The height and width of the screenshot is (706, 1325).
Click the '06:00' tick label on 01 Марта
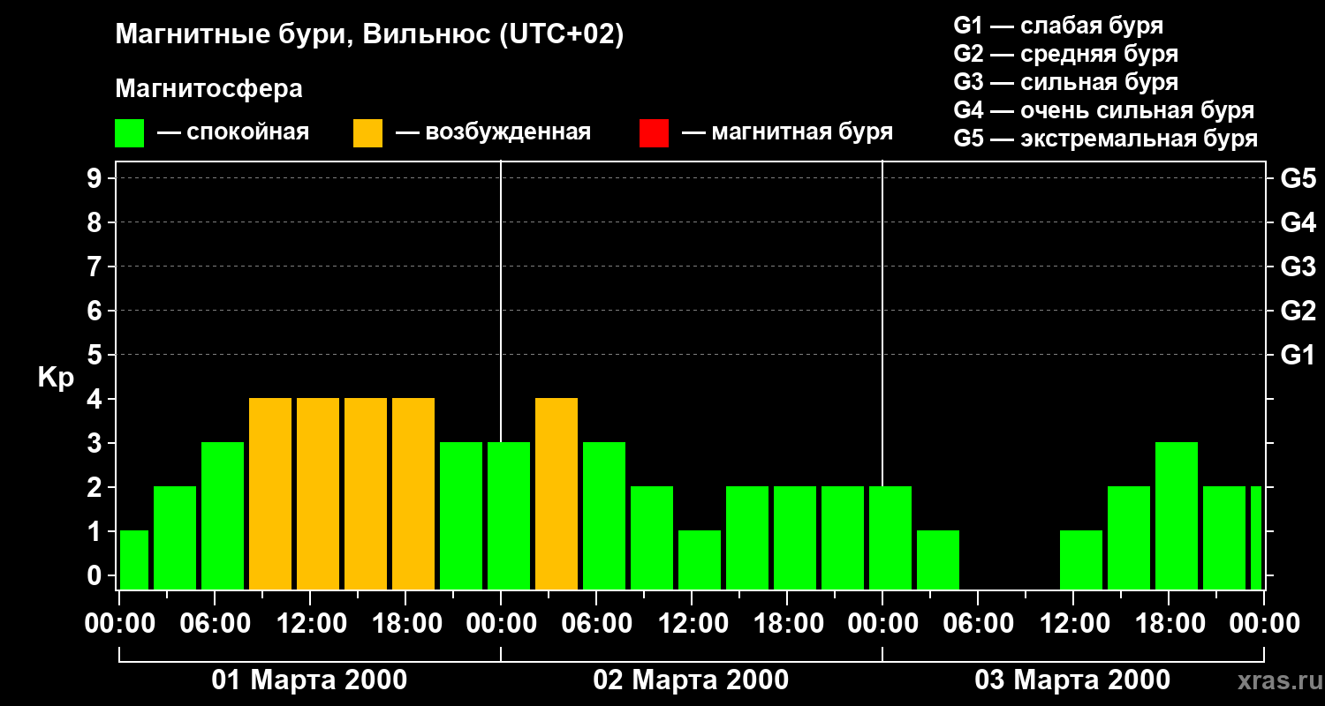pos(215,624)
